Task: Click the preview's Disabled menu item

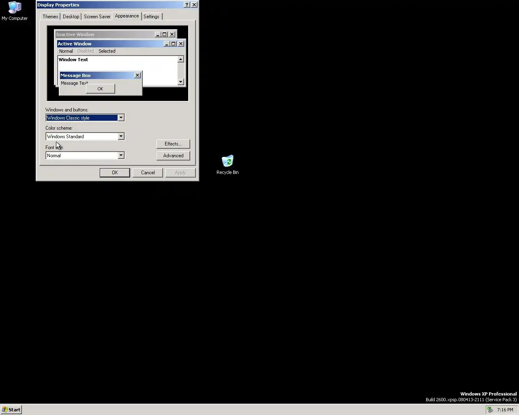Action: tap(86, 51)
